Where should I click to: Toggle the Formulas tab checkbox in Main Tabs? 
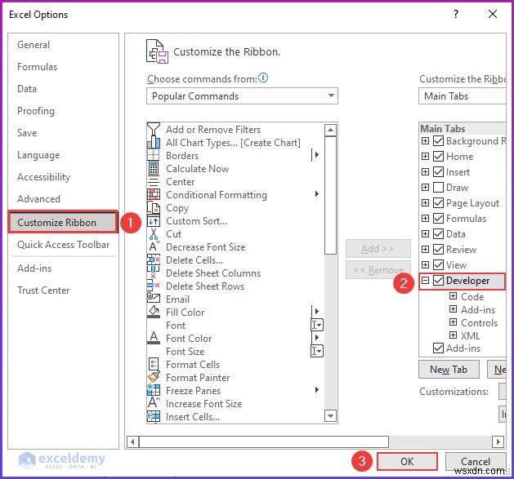(x=438, y=218)
